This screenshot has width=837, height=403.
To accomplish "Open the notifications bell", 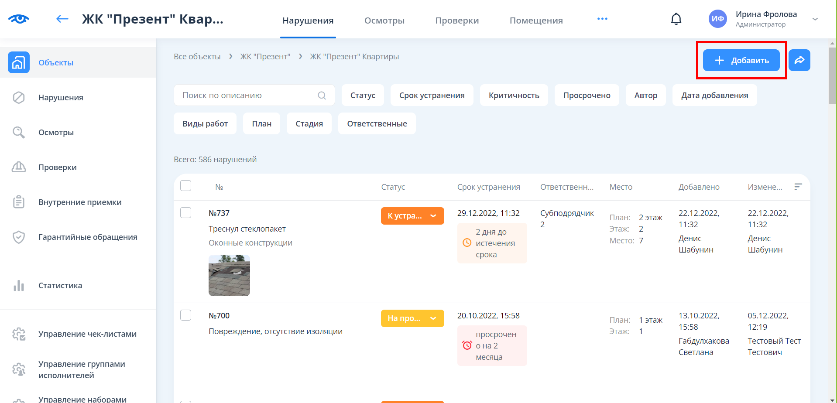I will (676, 19).
